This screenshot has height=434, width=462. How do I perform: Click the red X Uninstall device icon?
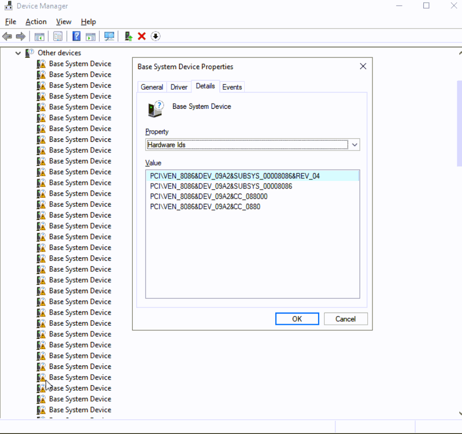tap(142, 36)
